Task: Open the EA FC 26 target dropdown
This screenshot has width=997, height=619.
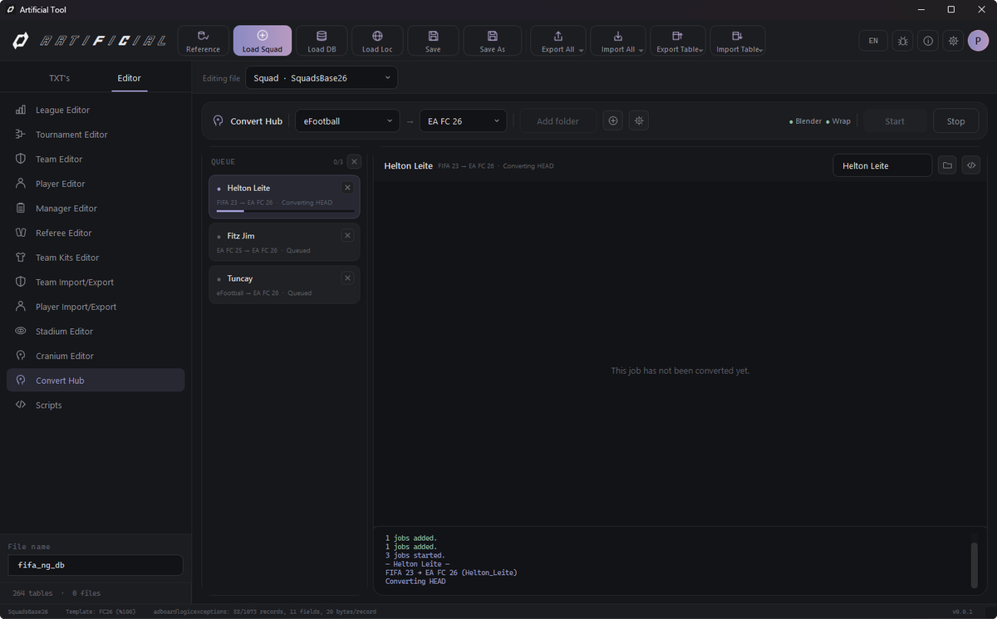Action: pos(463,121)
